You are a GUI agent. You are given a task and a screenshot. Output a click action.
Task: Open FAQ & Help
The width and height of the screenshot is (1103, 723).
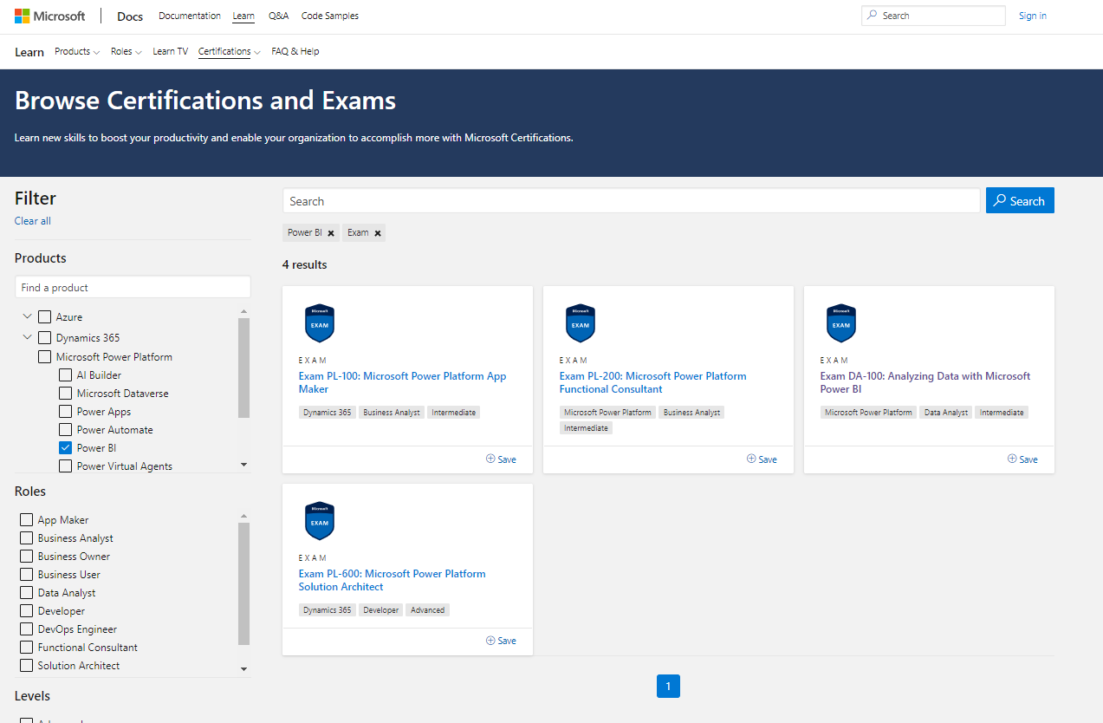295,52
